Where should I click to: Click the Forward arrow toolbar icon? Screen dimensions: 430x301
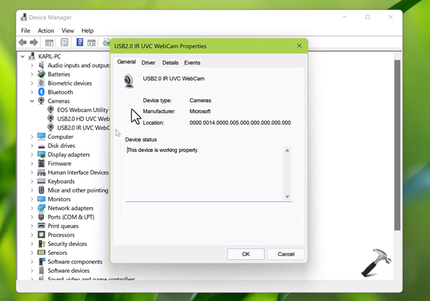click(34, 42)
